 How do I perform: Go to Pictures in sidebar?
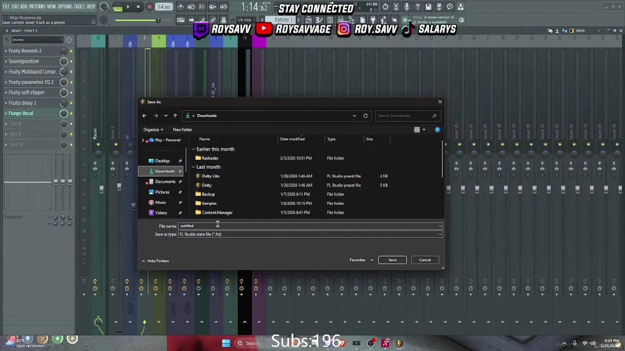[162, 192]
